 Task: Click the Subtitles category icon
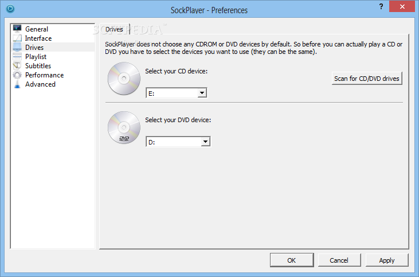(x=17, y=66)
